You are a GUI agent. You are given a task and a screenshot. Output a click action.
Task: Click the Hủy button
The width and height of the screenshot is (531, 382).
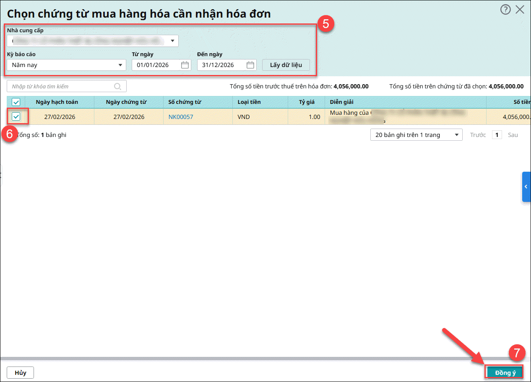click(20, 372)
